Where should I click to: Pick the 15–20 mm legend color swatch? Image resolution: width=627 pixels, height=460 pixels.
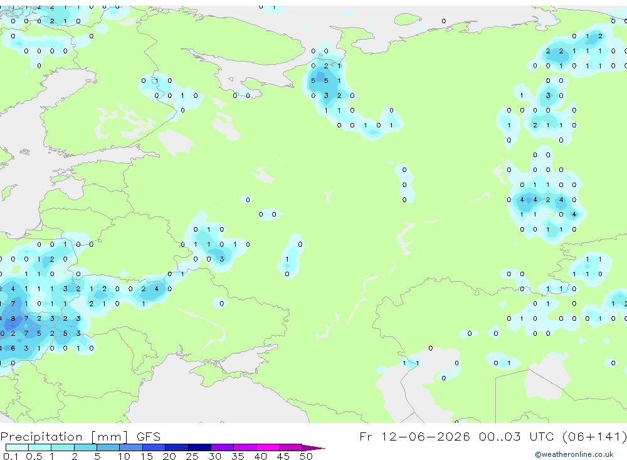(154, 447)
